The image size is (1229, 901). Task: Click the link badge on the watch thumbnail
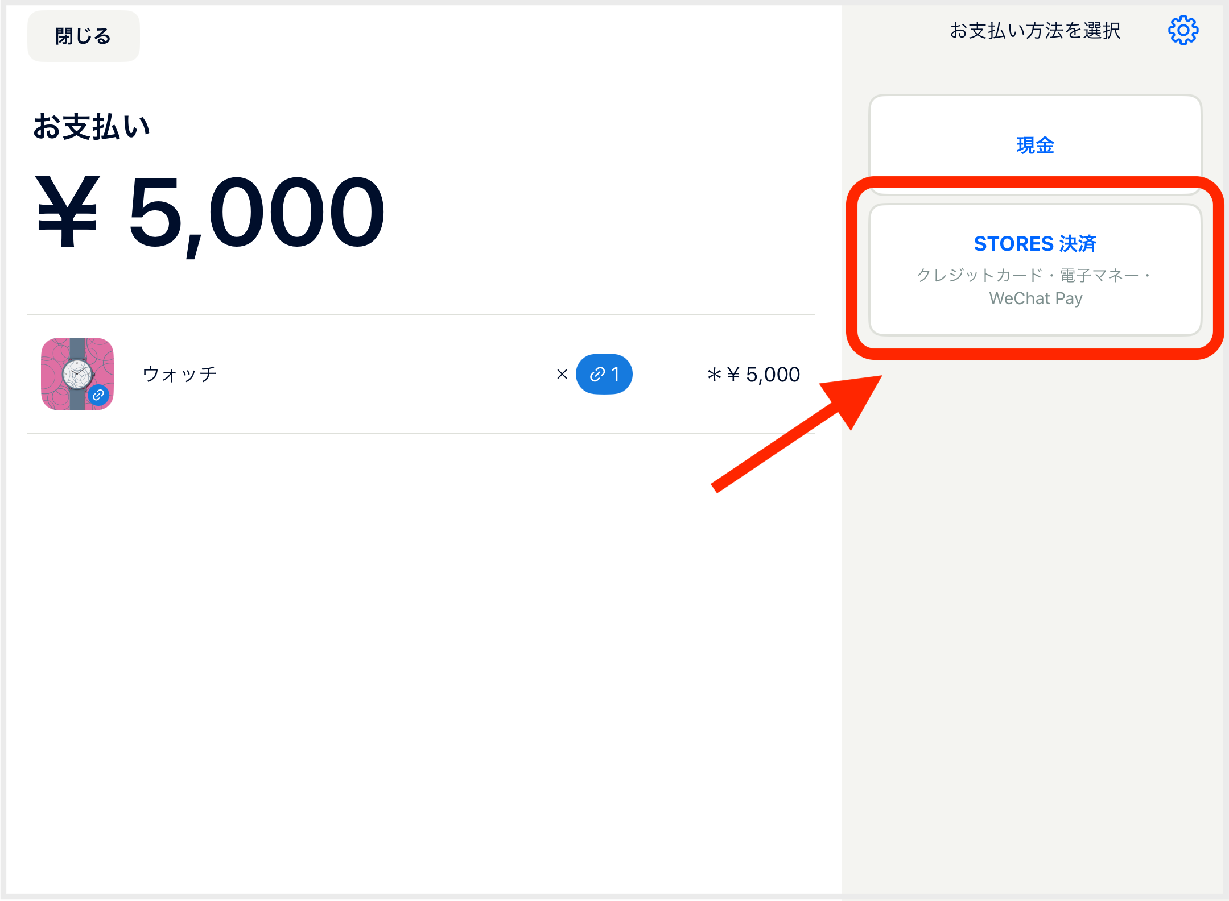pyautogui.click(x=98, y=395)
